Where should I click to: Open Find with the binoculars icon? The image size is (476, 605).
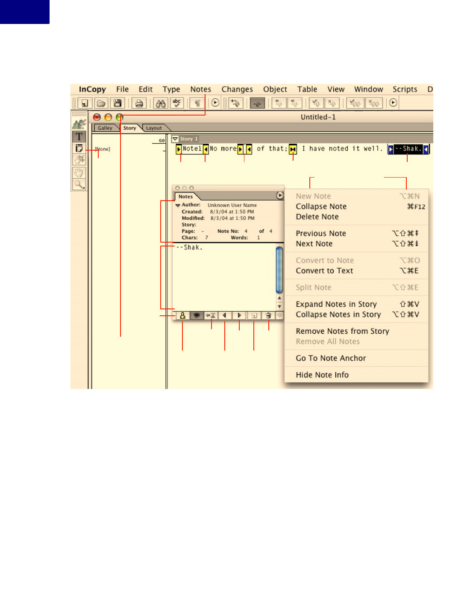coord(161,103)
